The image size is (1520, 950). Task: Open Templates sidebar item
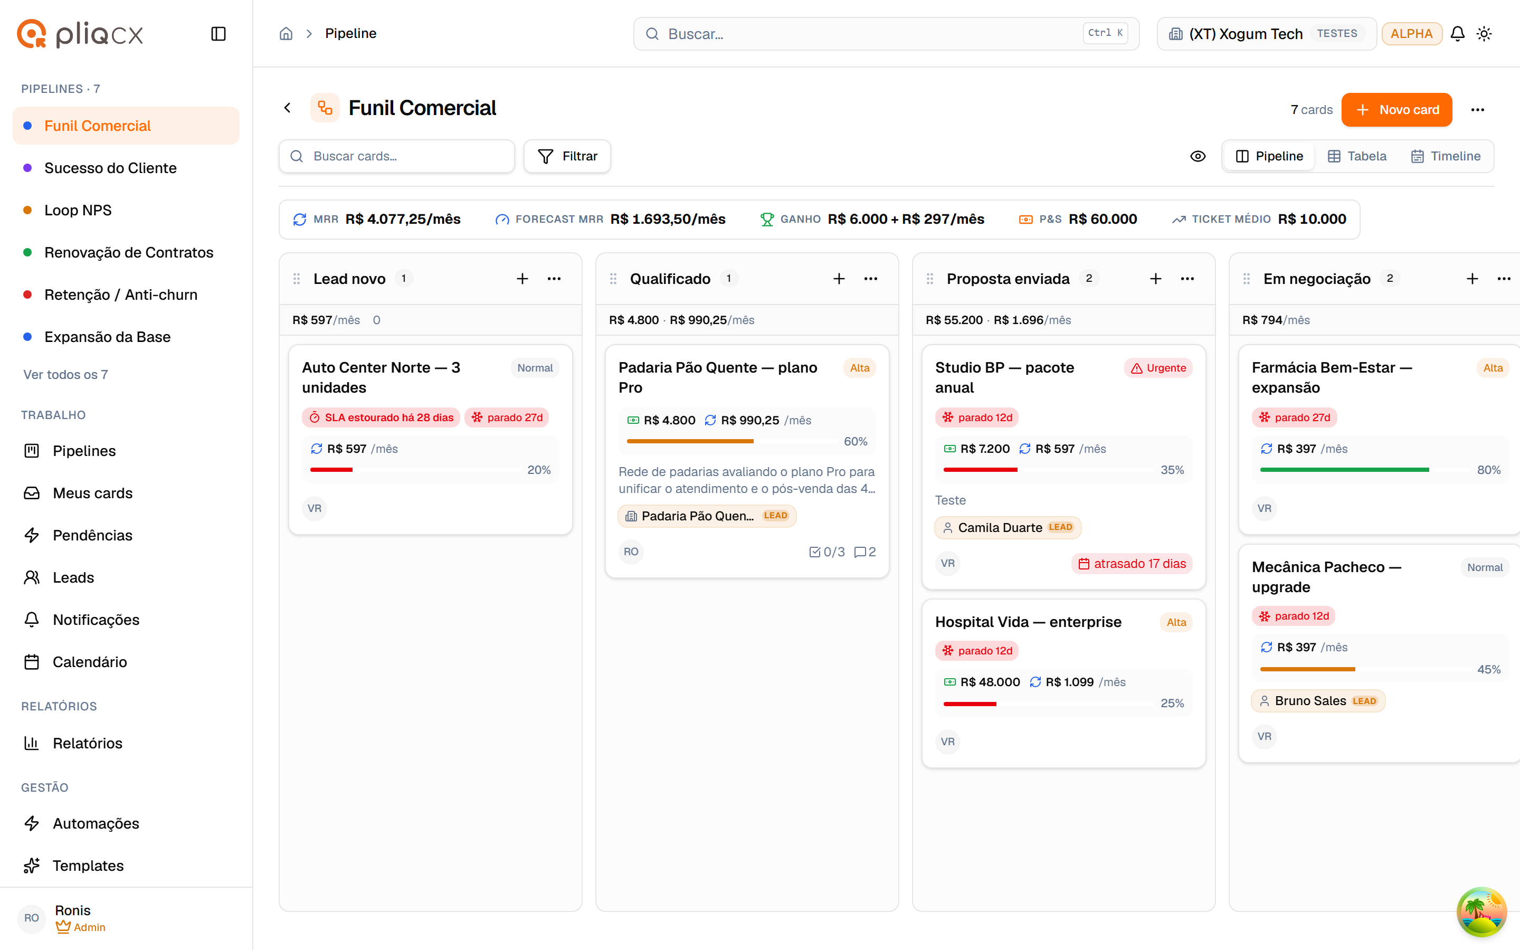click(x=126, y=865)
